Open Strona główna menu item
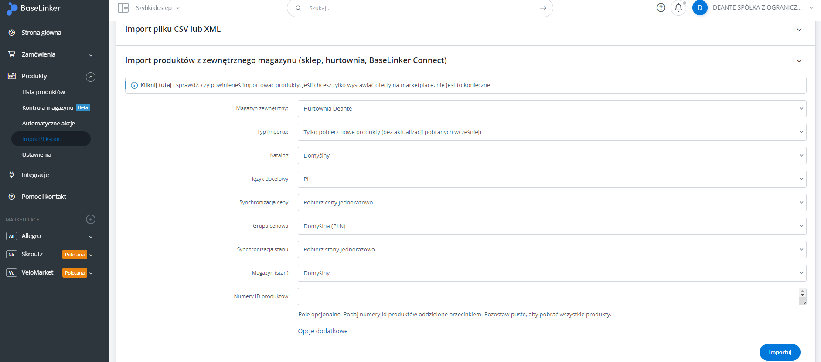Viewport: 821px width, 362px height. tap(41, 33)
